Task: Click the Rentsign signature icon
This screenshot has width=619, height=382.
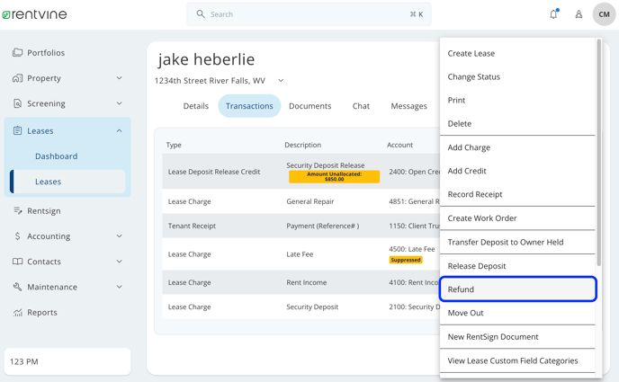Action: point(17,210)
